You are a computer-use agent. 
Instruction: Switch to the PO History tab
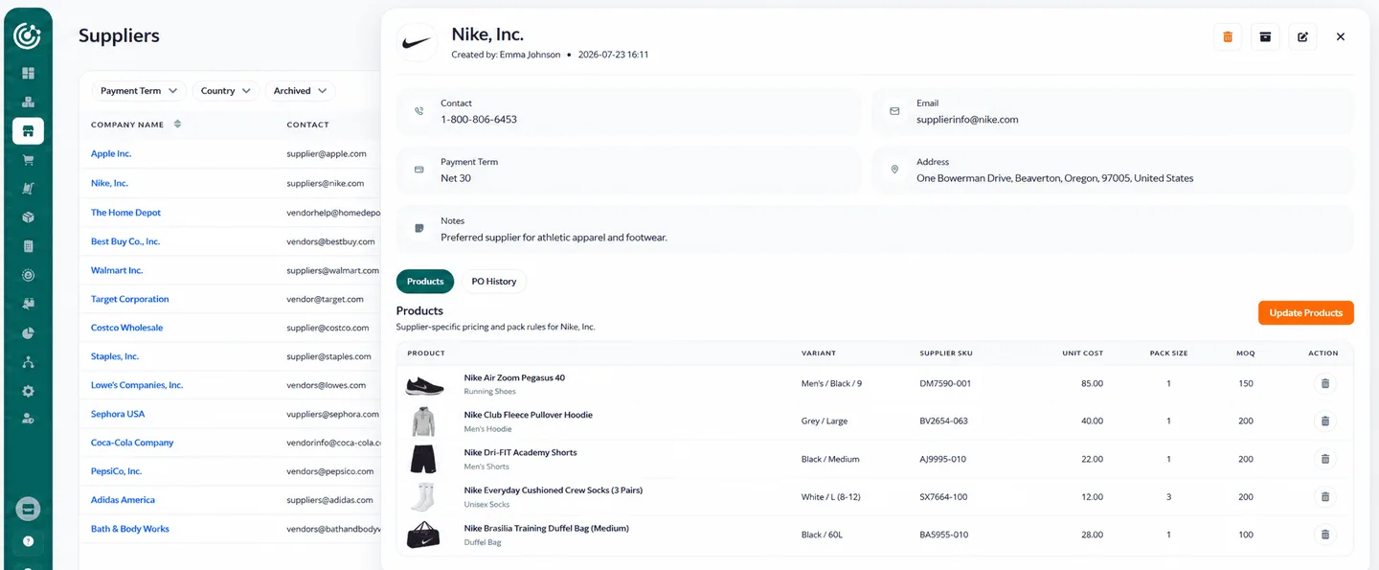[x=493, y=282]
